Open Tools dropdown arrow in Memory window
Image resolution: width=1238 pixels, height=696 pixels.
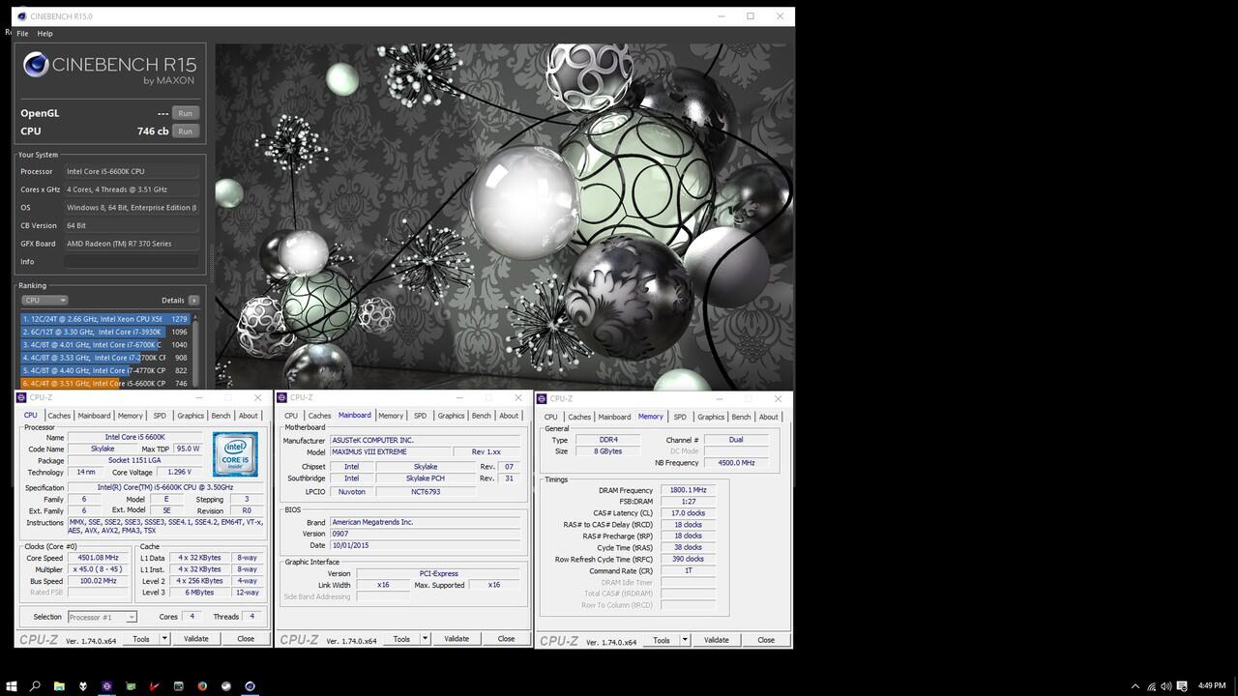point(685,640)
